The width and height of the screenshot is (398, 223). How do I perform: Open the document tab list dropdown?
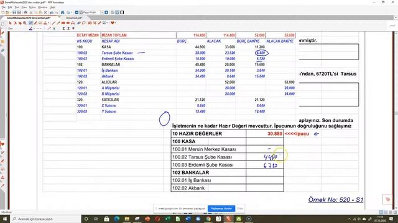coord(396,17)
